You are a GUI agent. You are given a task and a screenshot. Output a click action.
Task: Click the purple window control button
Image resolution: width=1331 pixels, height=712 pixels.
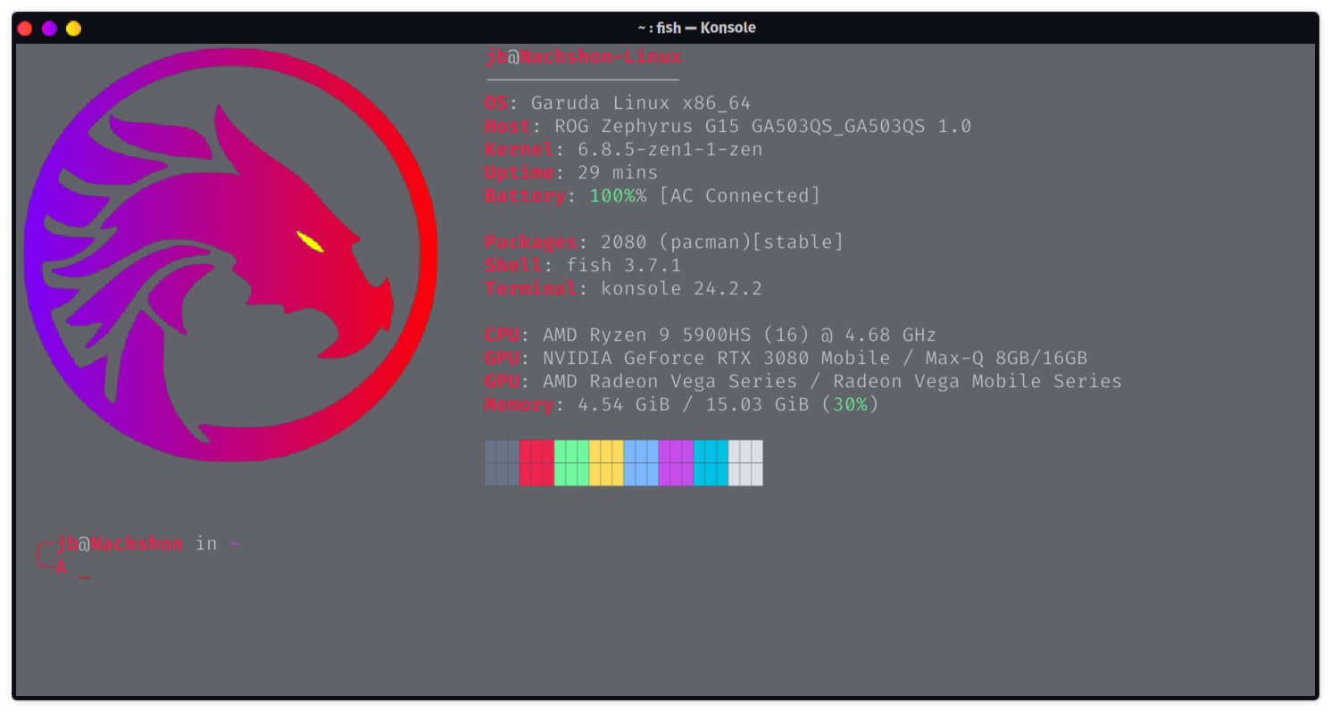[x=49, y=29]
